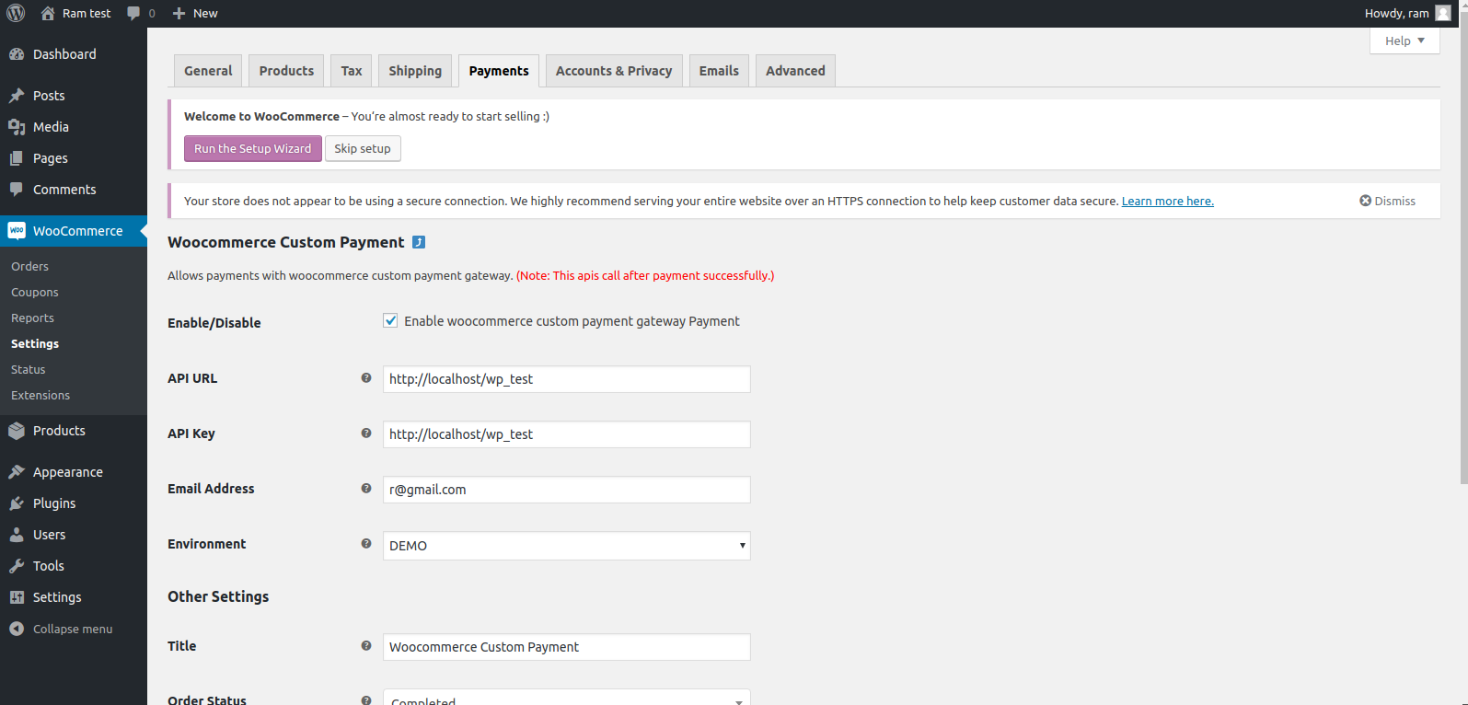Image resolution: width=1468 pixels, height=705 pixels.
Task: Click the Dashboard gauge icon
Action: [x=17, y=54]
